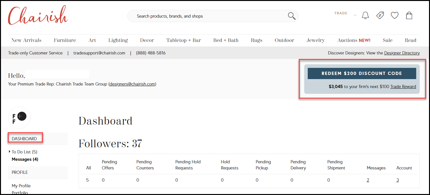
Task: Click the (888) 488-5816 phone number
Action: pyautogui.click(x=151, y=53)
